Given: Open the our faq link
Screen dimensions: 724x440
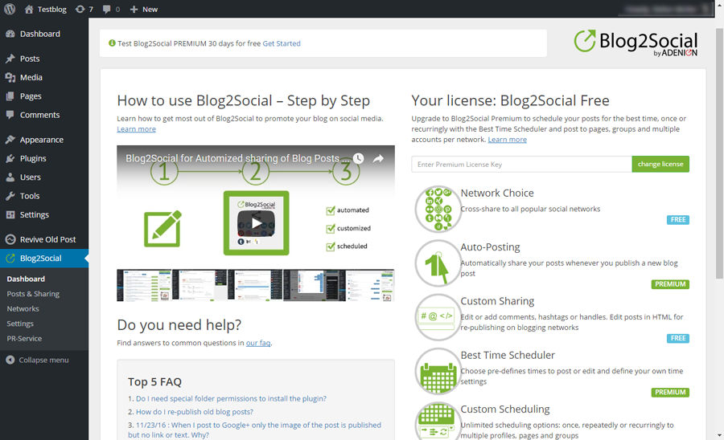Looking at the screenshot, I should pyautogui.click(x=258, y=343).
